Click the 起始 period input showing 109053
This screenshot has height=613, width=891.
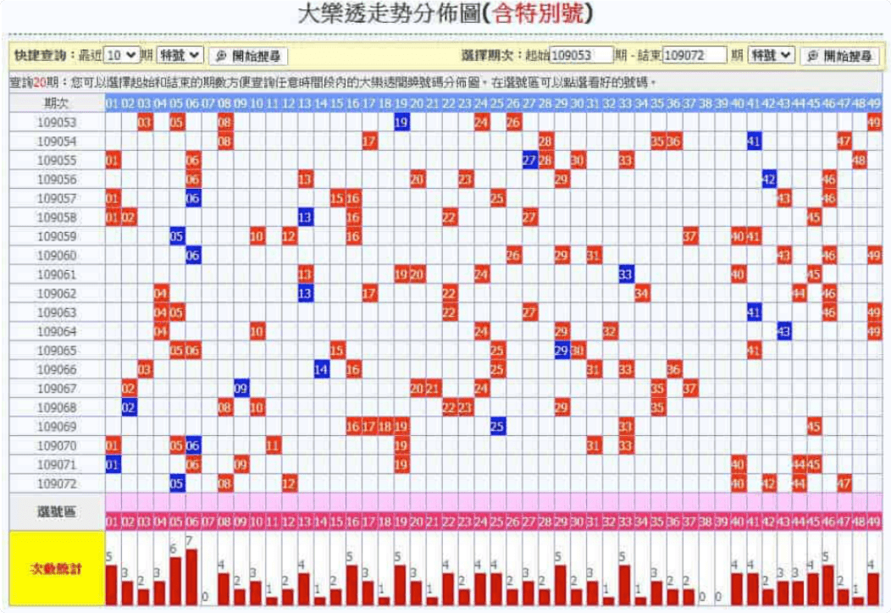click(581, 55)
